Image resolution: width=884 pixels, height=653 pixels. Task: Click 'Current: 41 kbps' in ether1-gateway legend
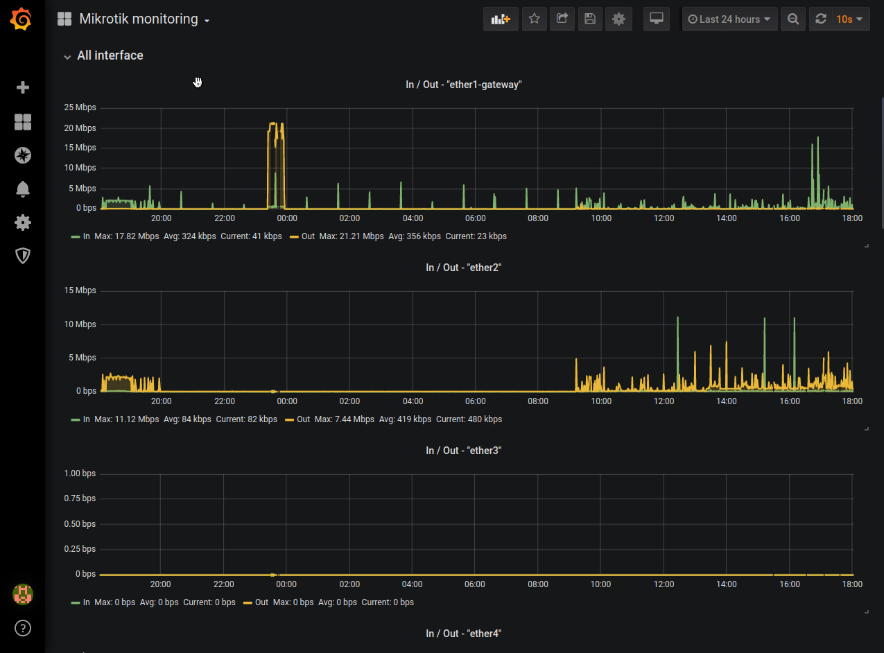coord(251,236)
